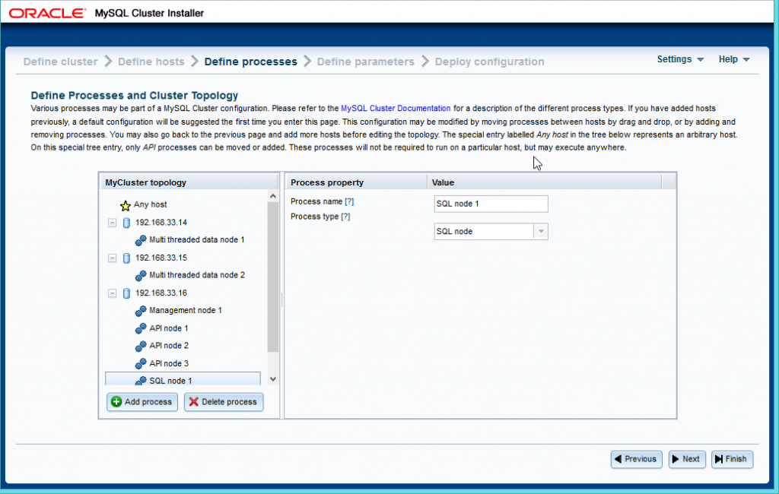Click the Next button
This screenshot has height=494, width=779.
[x=686, y=459]
